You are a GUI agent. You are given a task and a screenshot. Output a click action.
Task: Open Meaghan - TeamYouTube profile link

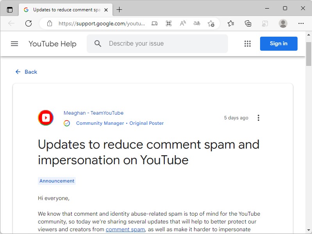point(93,113)
